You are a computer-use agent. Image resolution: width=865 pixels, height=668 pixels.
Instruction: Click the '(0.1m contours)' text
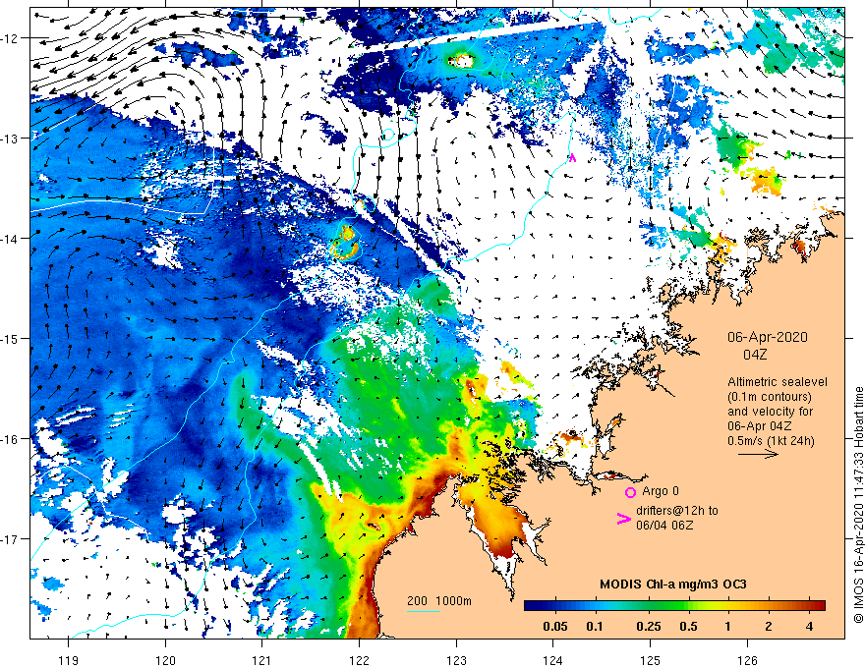coord(770,397)
